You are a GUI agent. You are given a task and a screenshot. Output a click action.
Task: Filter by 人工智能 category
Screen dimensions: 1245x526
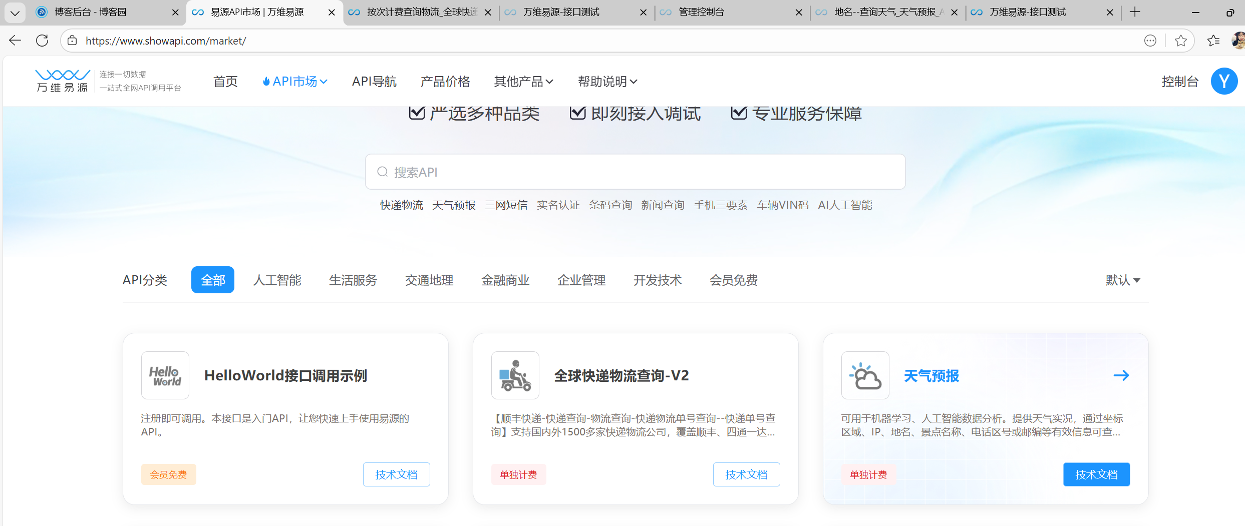[x=277, y=280]
